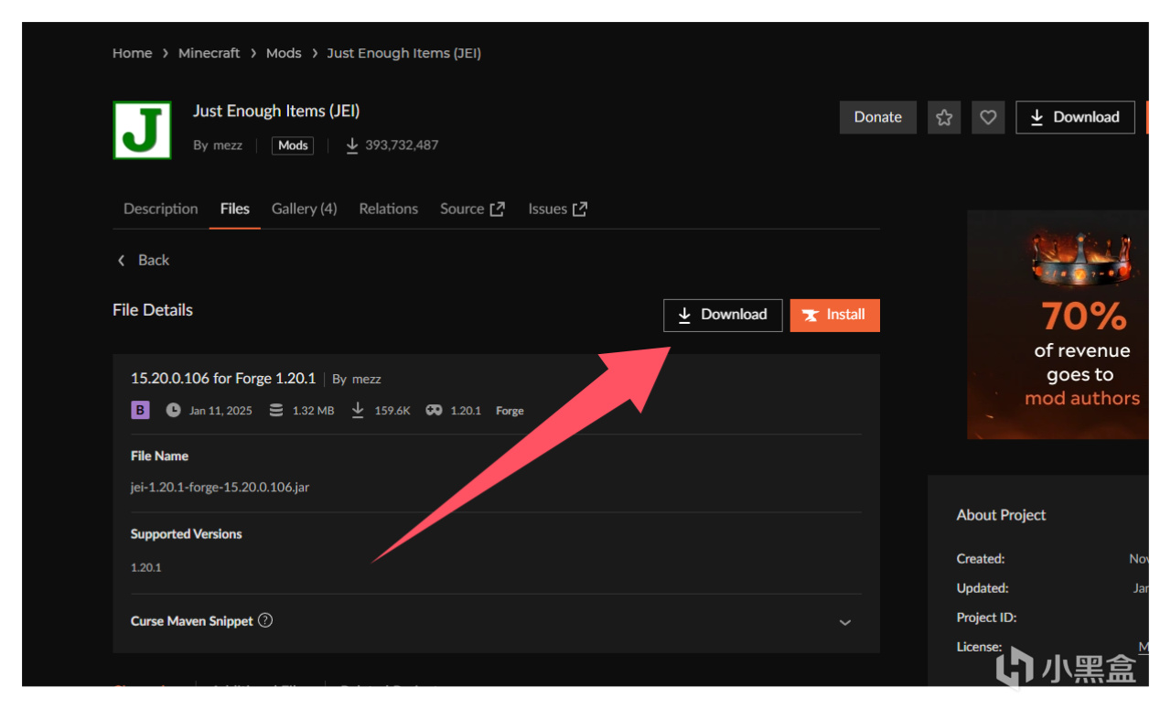1171x709 pixels.
Task: Click the Forge loader label
Action: [510, 411]
